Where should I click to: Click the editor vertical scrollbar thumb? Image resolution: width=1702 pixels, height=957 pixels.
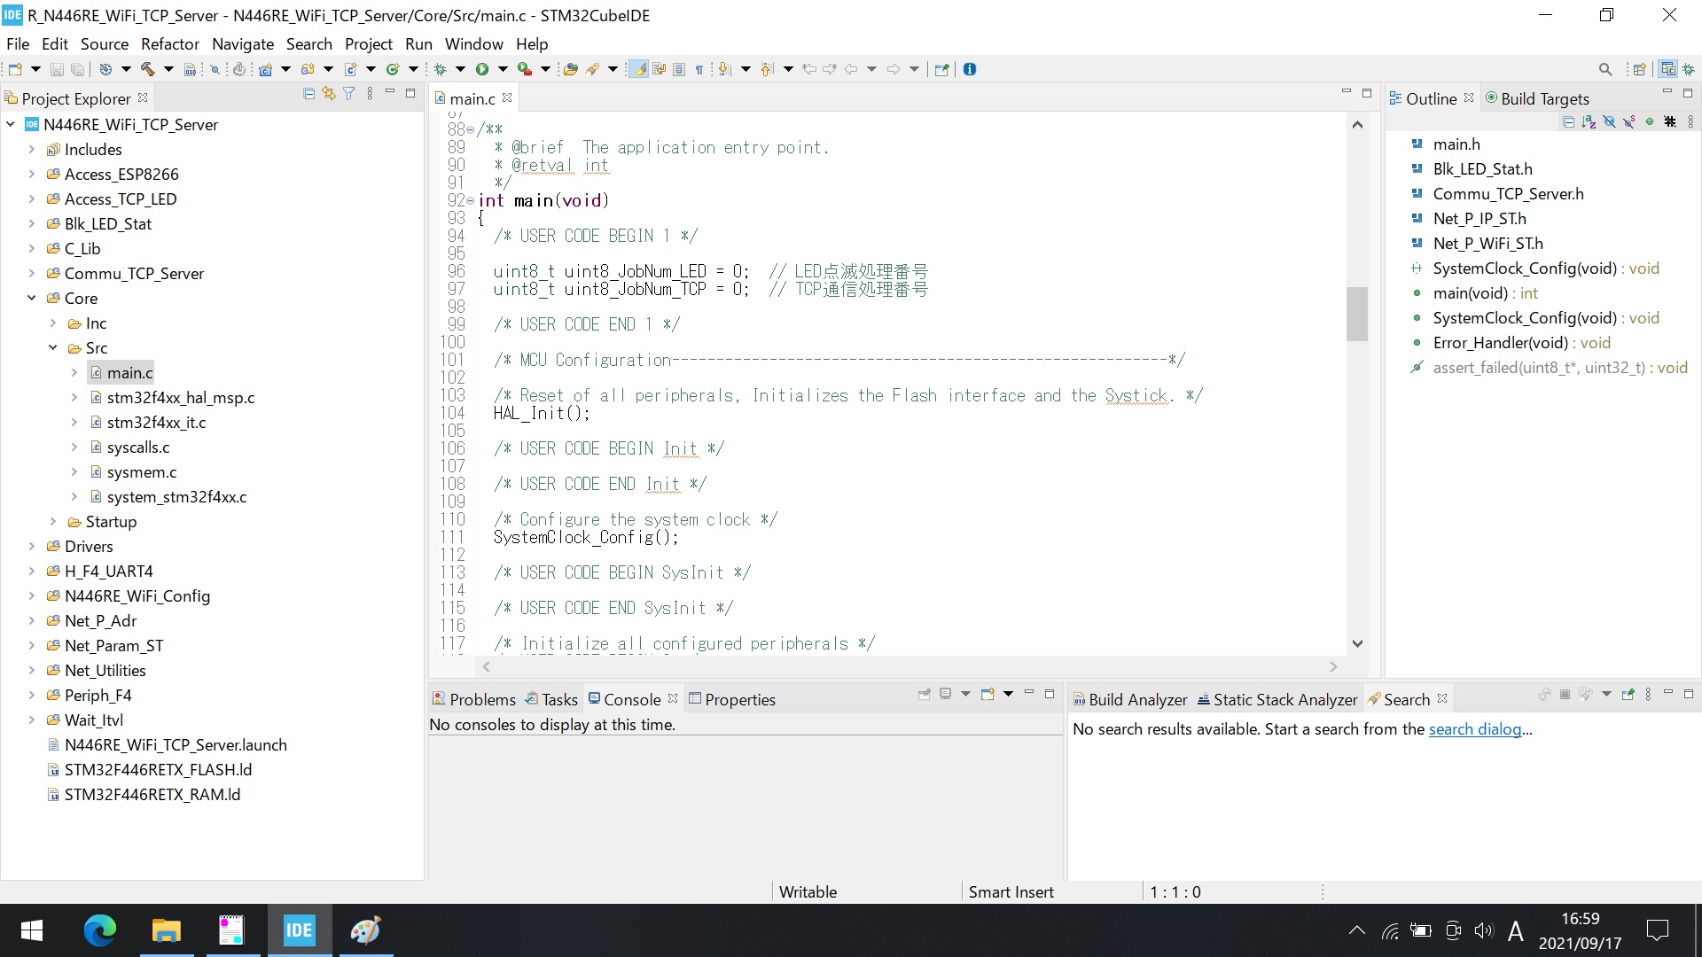pos(1357,314)
